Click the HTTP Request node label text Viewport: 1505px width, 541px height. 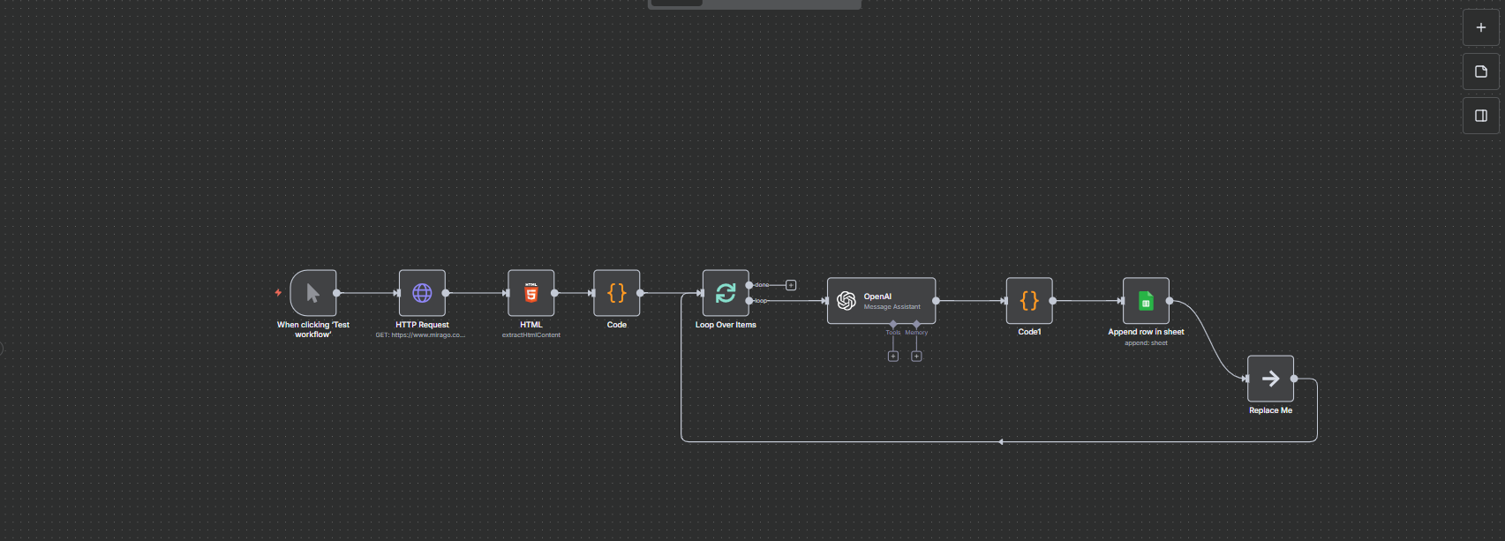422,325
